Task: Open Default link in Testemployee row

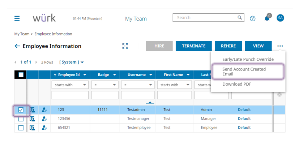Action: click(x=244, y=128)
